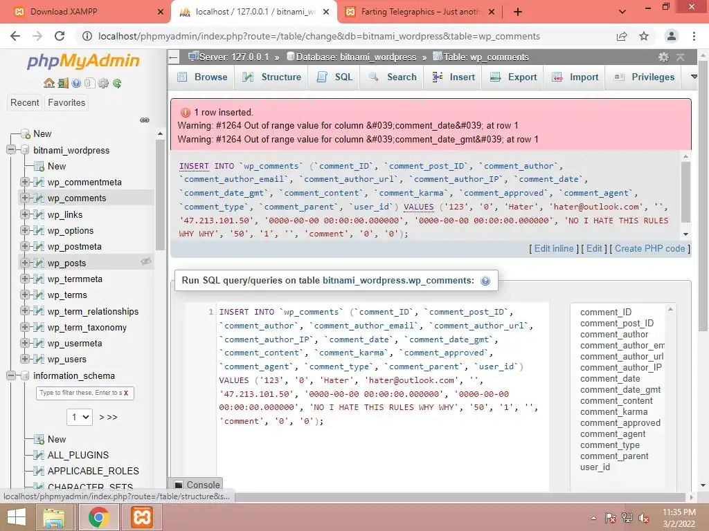709x531 pixels.
Task: Select comment_karma in column list
Action: [613, 412]
